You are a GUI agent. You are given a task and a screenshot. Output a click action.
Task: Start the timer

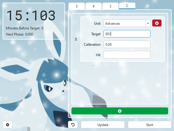click(150, 125)
